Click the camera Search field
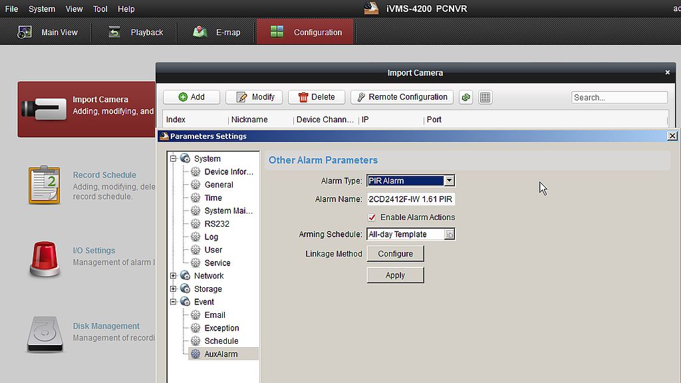 619,97
